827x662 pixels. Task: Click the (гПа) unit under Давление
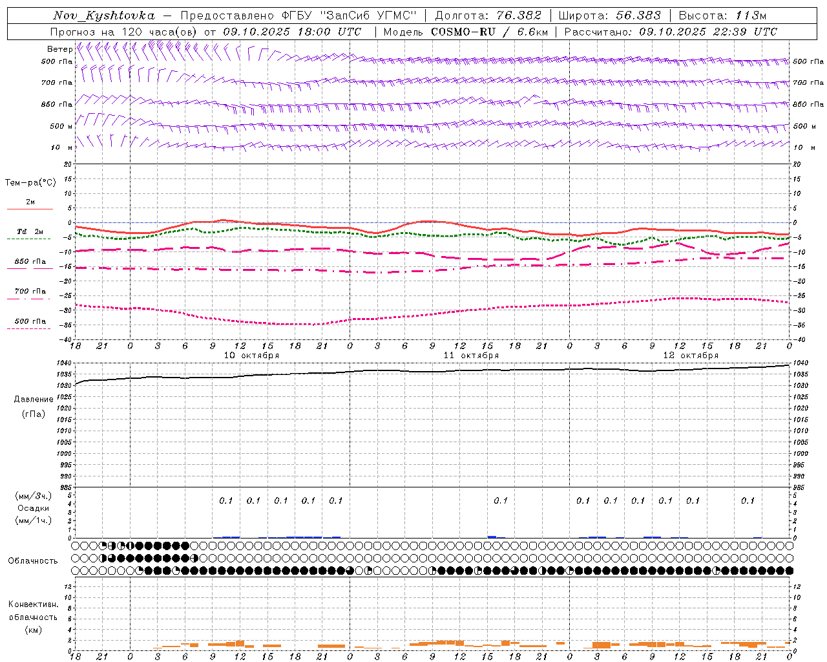point(33,414)
